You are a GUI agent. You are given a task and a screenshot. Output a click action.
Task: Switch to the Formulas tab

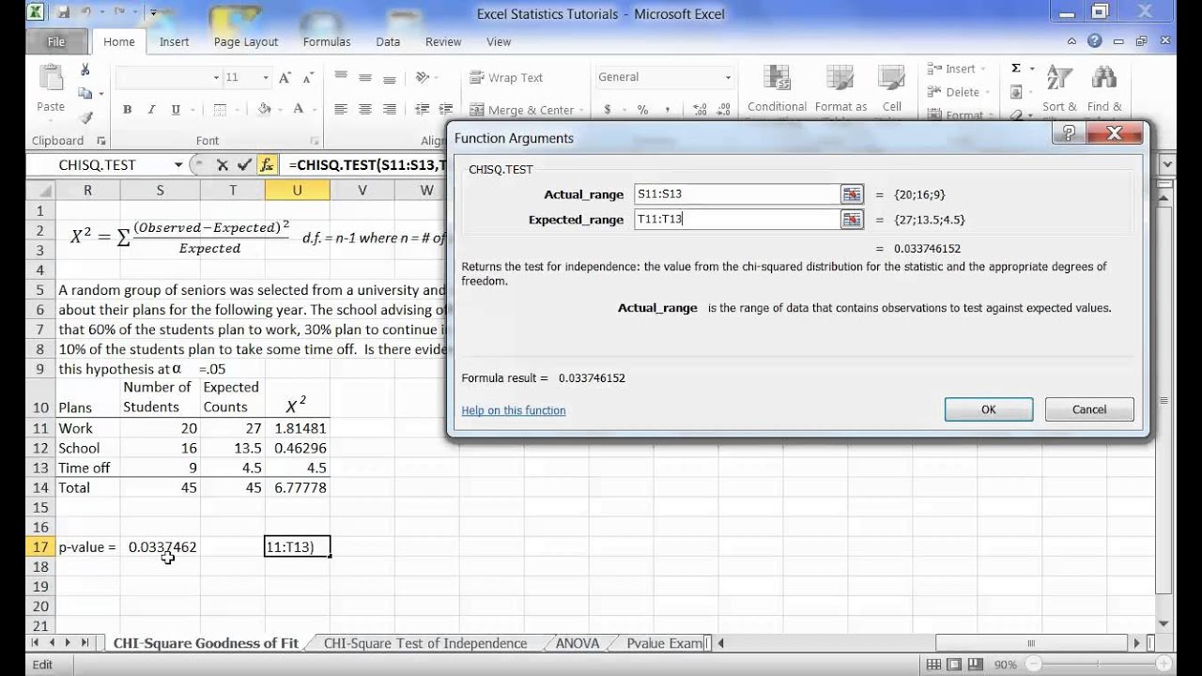coord(327,42)
